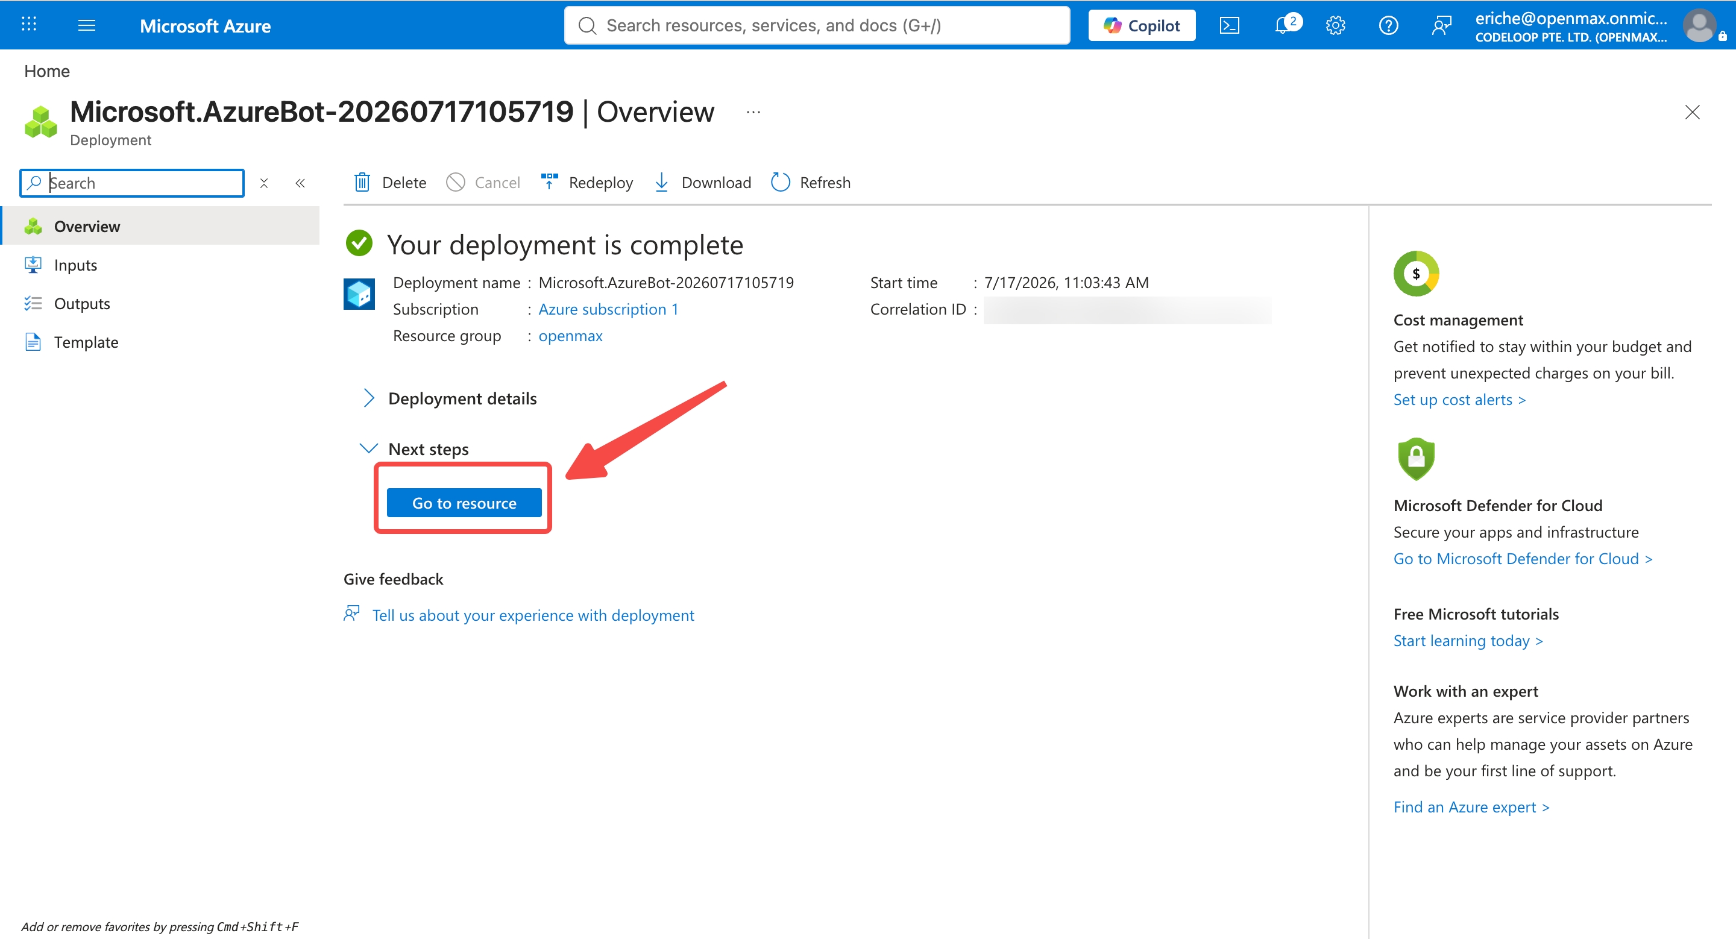Click the deployment success green checkmark icon
1736x939 pixels.
click(359, 244)
